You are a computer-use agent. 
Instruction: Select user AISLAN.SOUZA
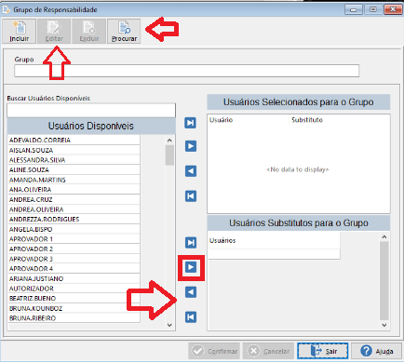click(74, 150)
